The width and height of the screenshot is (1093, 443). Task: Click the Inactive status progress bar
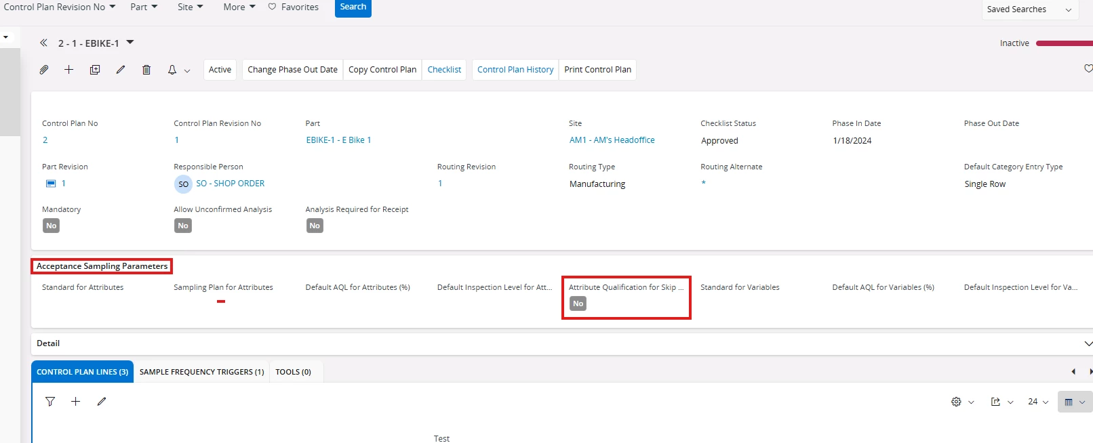tap(1064, 43)
